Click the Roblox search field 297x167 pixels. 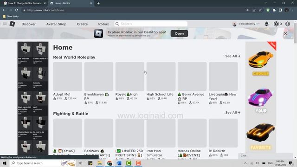pyautogui.click(x=151, y=24)
